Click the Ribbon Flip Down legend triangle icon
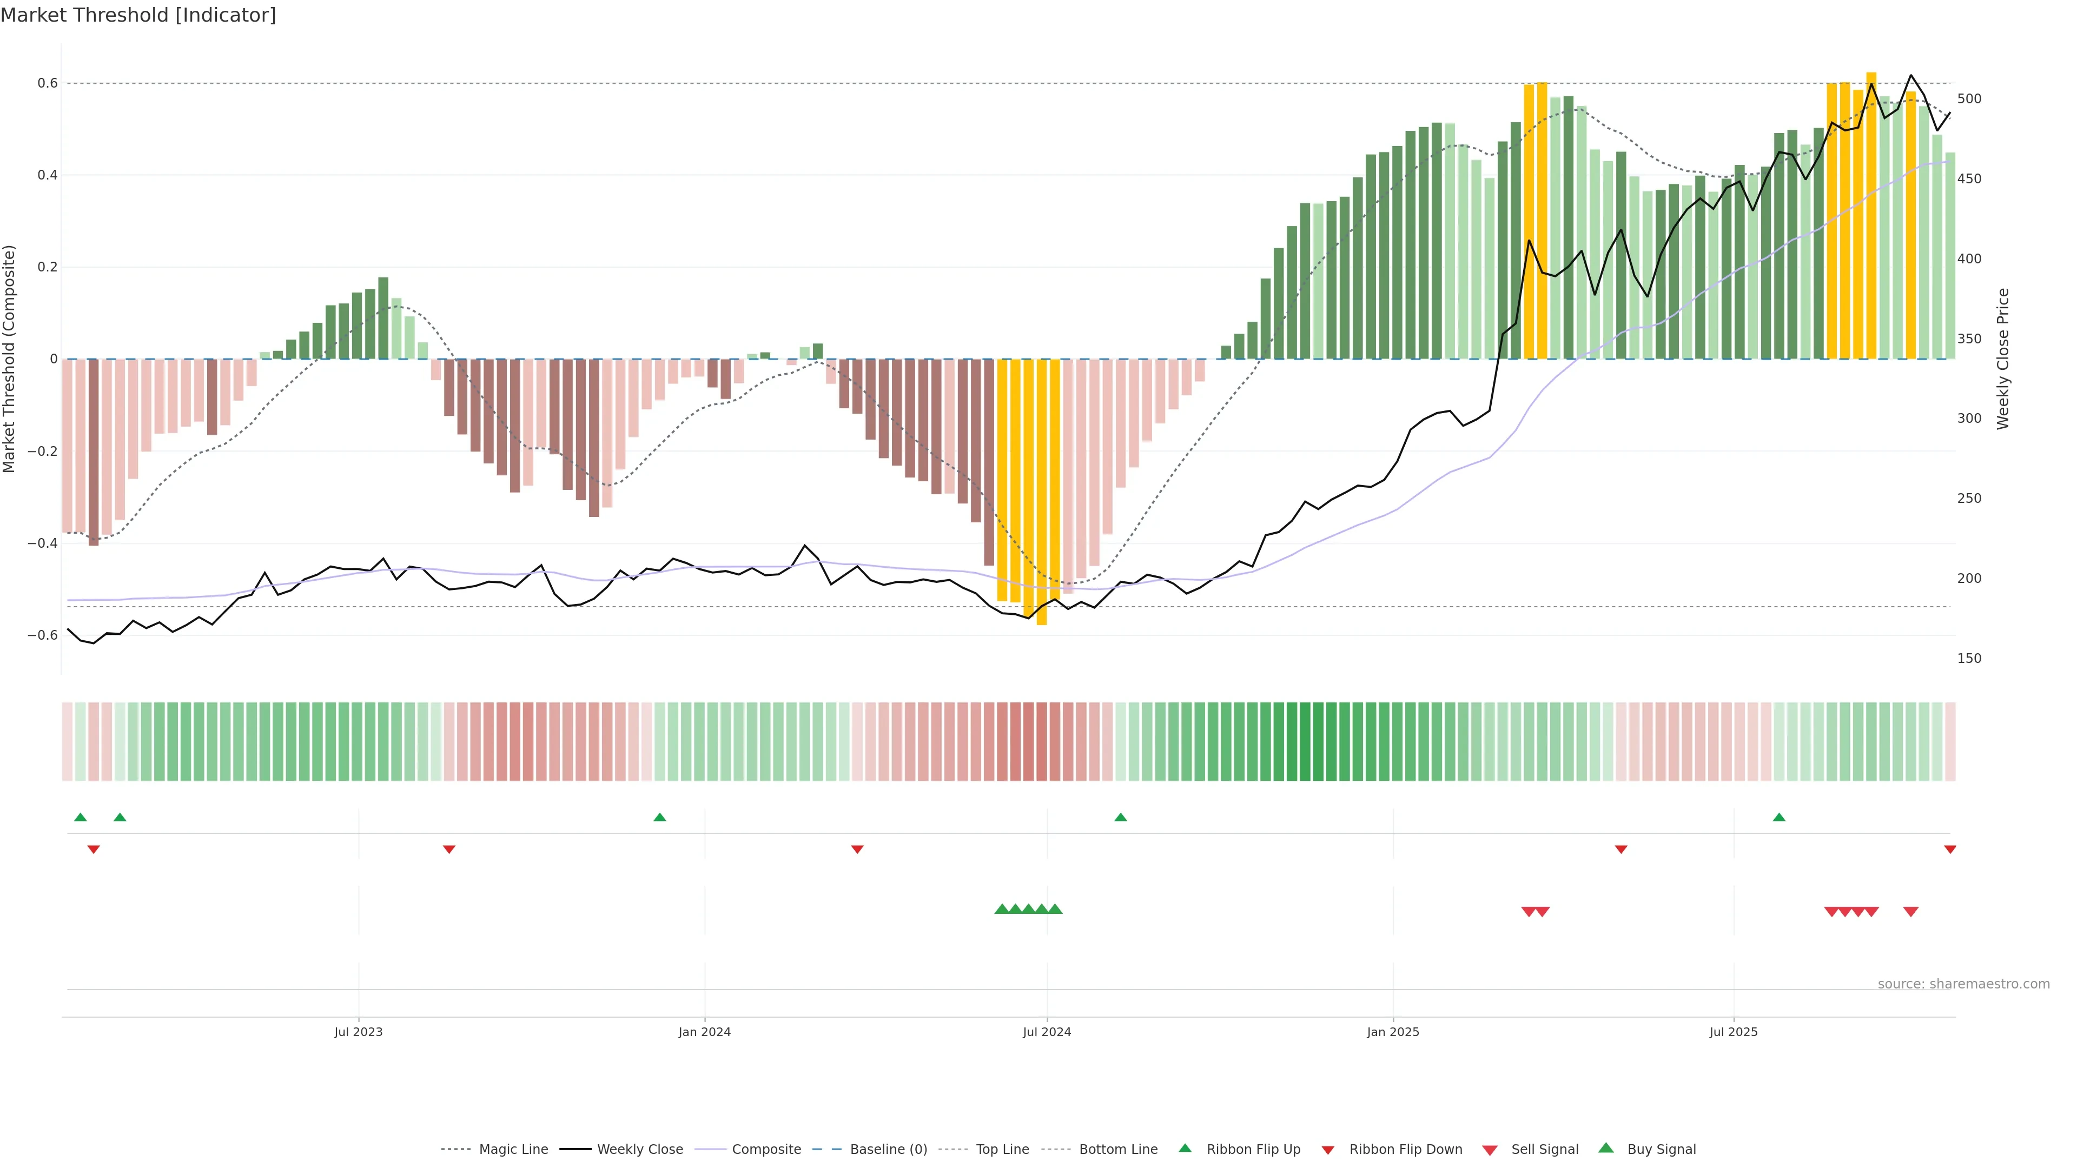Image resolution: width=2077 pixels, height=1168 pixels. [x=1328, y=1150]
